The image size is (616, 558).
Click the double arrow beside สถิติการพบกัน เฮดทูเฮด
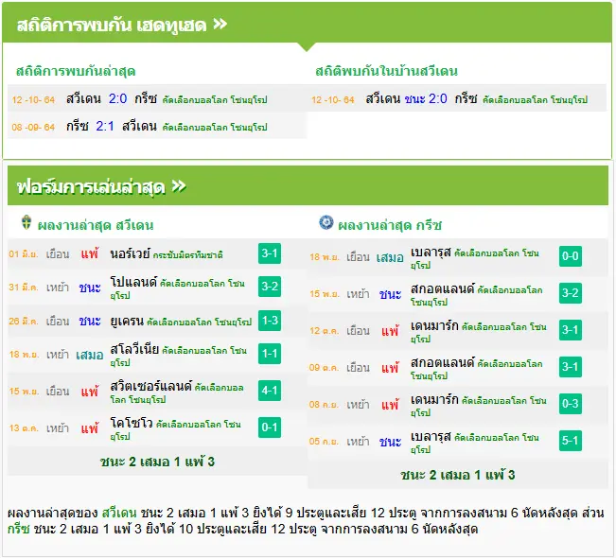220,24
